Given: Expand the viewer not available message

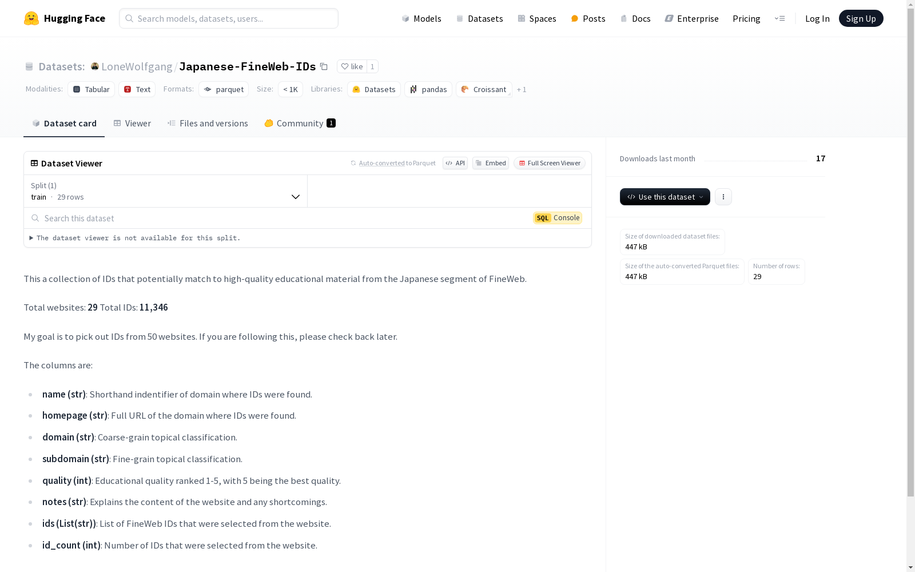Looking at the screenshot, I should [x=135, y=238].
